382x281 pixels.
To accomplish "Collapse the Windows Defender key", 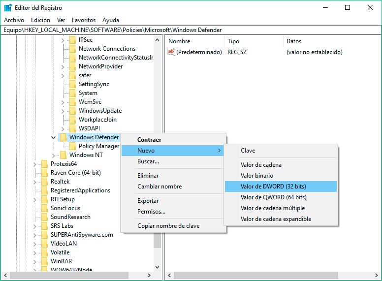I will pos(53,138).
